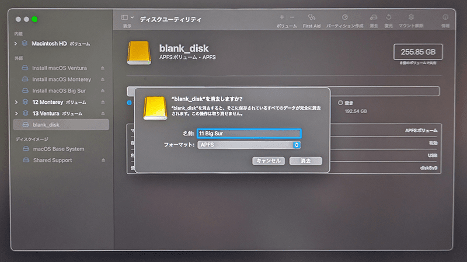This screenshot has width=467, height=262.
Task: Remove volume with the minus icon
Action: (x=292, y=18)
